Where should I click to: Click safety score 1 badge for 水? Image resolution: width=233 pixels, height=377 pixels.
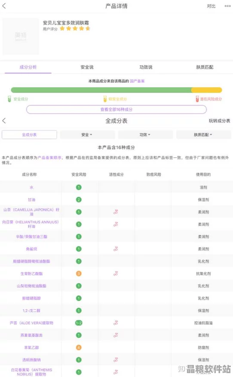[x=79, y=187]
